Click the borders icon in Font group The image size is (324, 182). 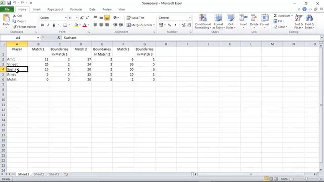(65, 25)
